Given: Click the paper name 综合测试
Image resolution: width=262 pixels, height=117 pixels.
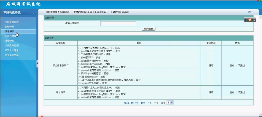Looking at the screenshot, I should coord(61,93).
